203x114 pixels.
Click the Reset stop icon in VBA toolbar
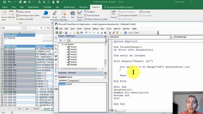pyautogui.click(x=101, y=33)
